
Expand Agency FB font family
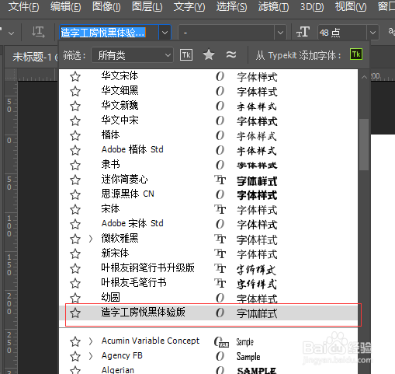91,356
